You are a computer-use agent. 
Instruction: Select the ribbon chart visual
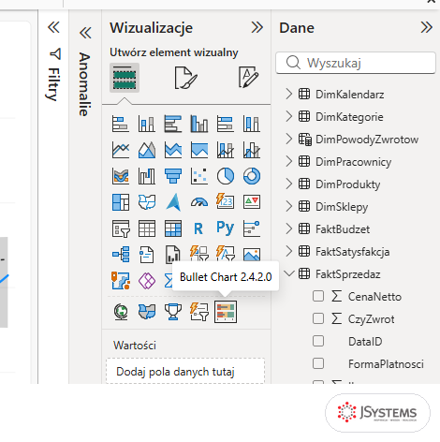point(121,176)
